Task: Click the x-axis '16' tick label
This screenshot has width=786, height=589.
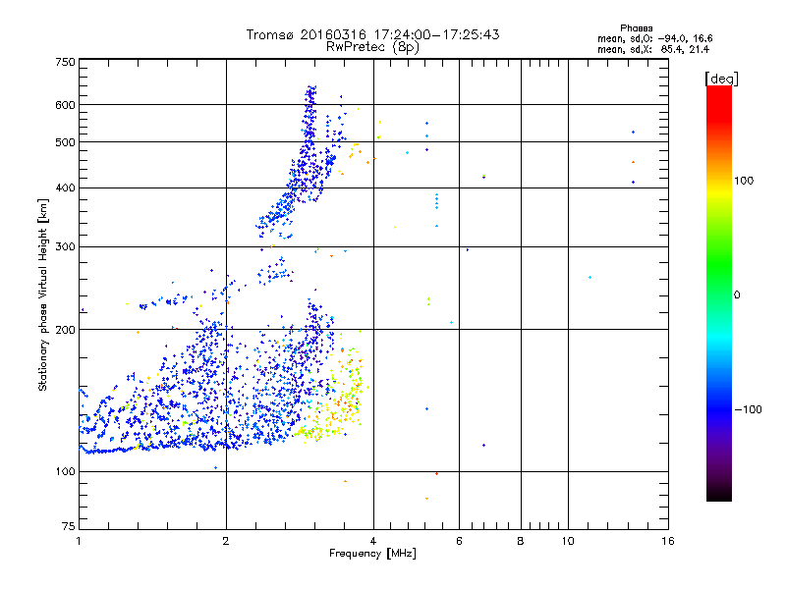Action: [x=668, y=541]
